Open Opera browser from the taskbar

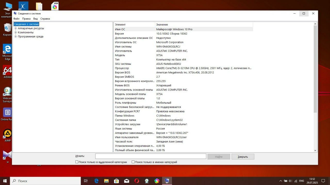[137, 181]
